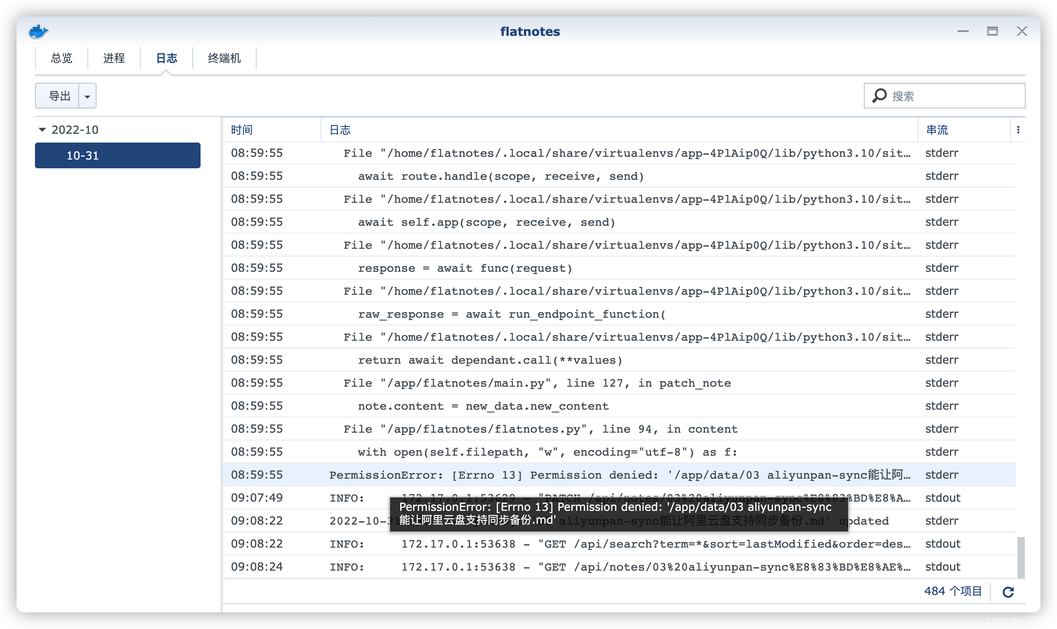Close the flatnotes window
1057x629 pixels.
[x=1022, y=31]
